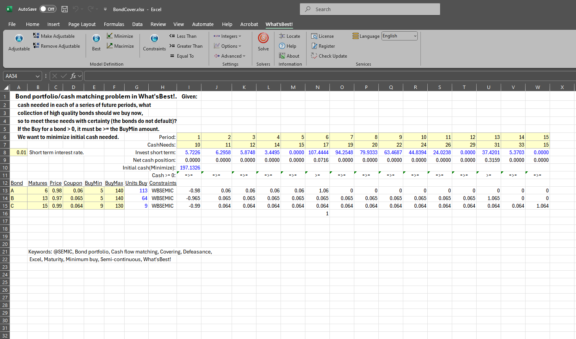The width and height of the screenshot is (576, 339).
Task: Click in the Search box
Action: (370, 9)
